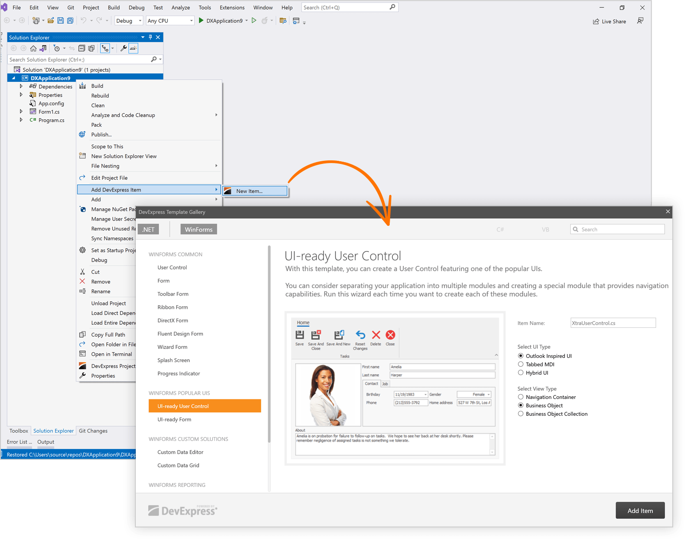Expand the Analyze and Code Cleanup submenu
Screen dimensions: 690x539
[123, 115]
